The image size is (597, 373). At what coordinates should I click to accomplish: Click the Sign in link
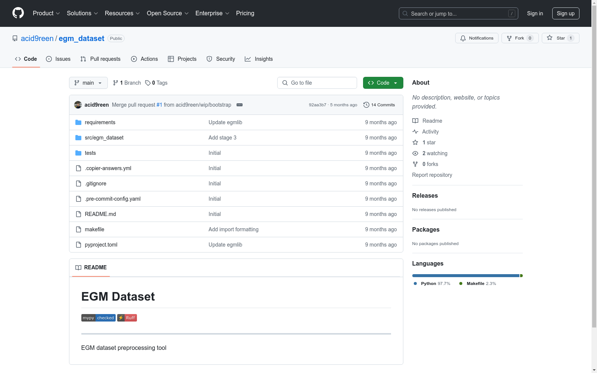pos(535,13)
